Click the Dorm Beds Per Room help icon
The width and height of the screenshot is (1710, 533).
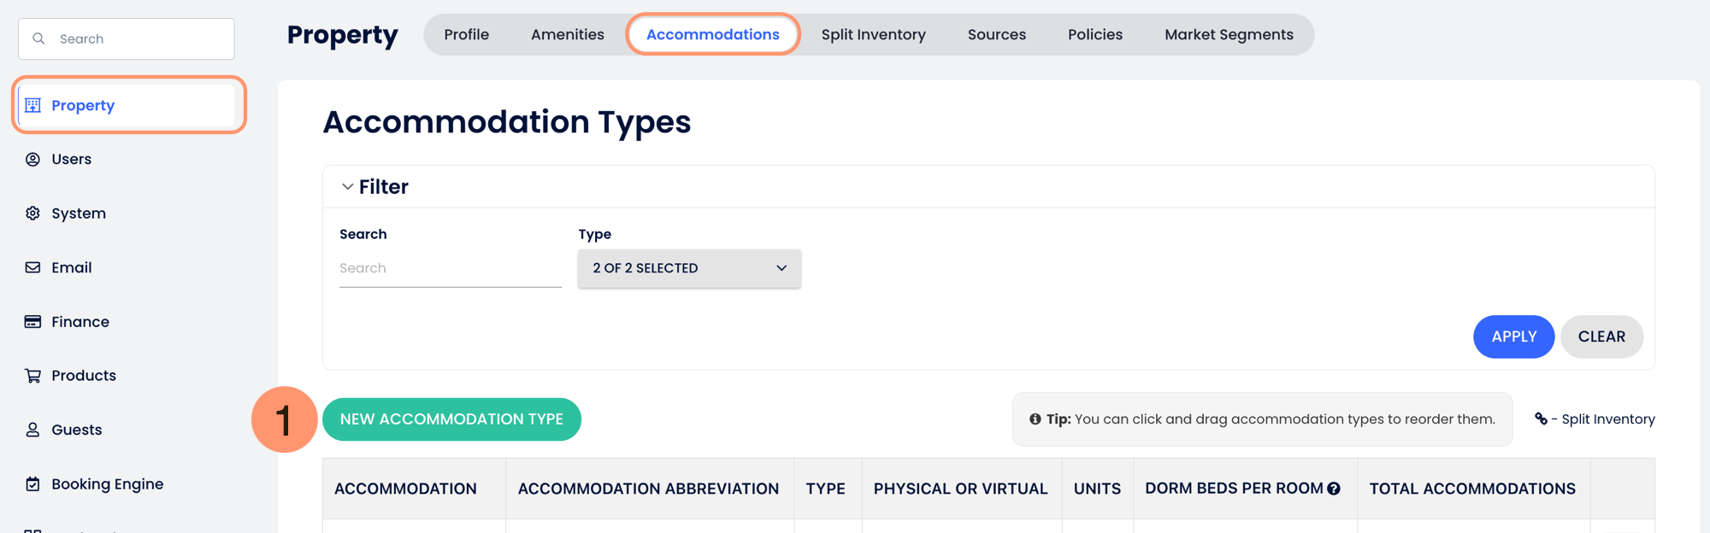(x=1334, y=489)
